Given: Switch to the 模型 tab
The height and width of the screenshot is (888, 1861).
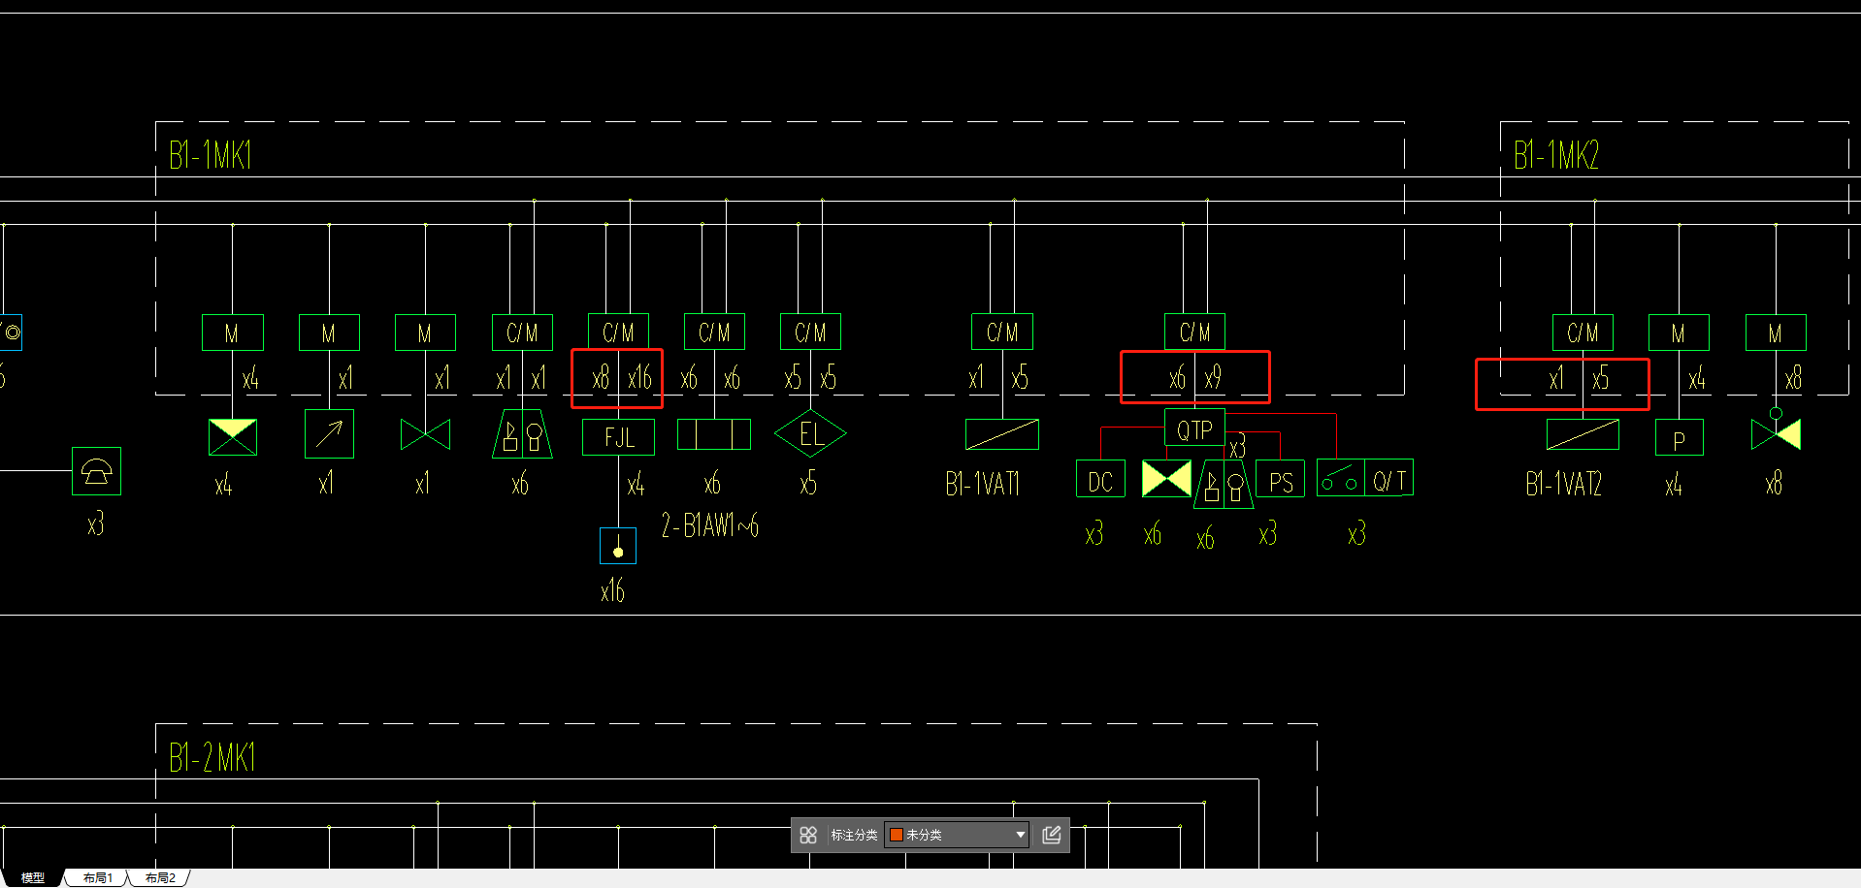Looking at the screenshot, I should [x=33, y=877].
